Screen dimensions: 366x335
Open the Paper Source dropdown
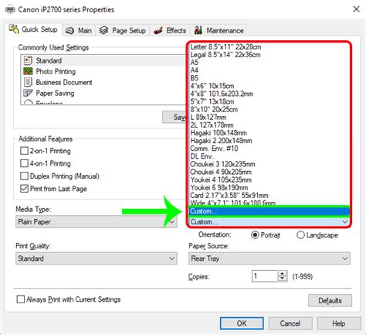click(x=269, y=258)
